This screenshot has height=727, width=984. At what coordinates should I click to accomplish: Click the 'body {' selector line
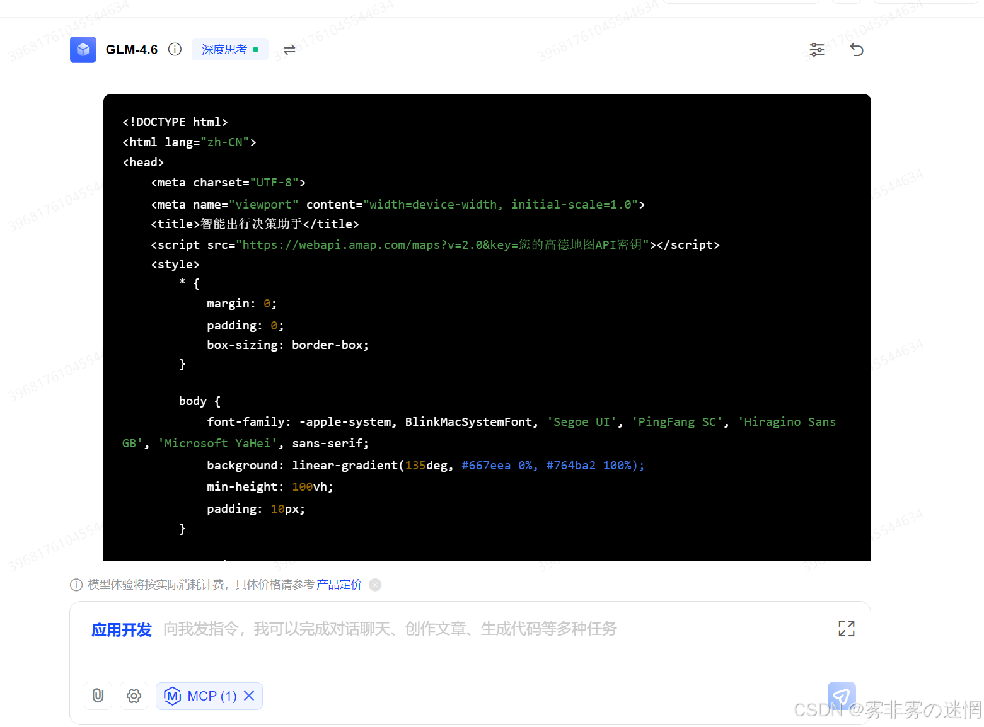[199, 401]
